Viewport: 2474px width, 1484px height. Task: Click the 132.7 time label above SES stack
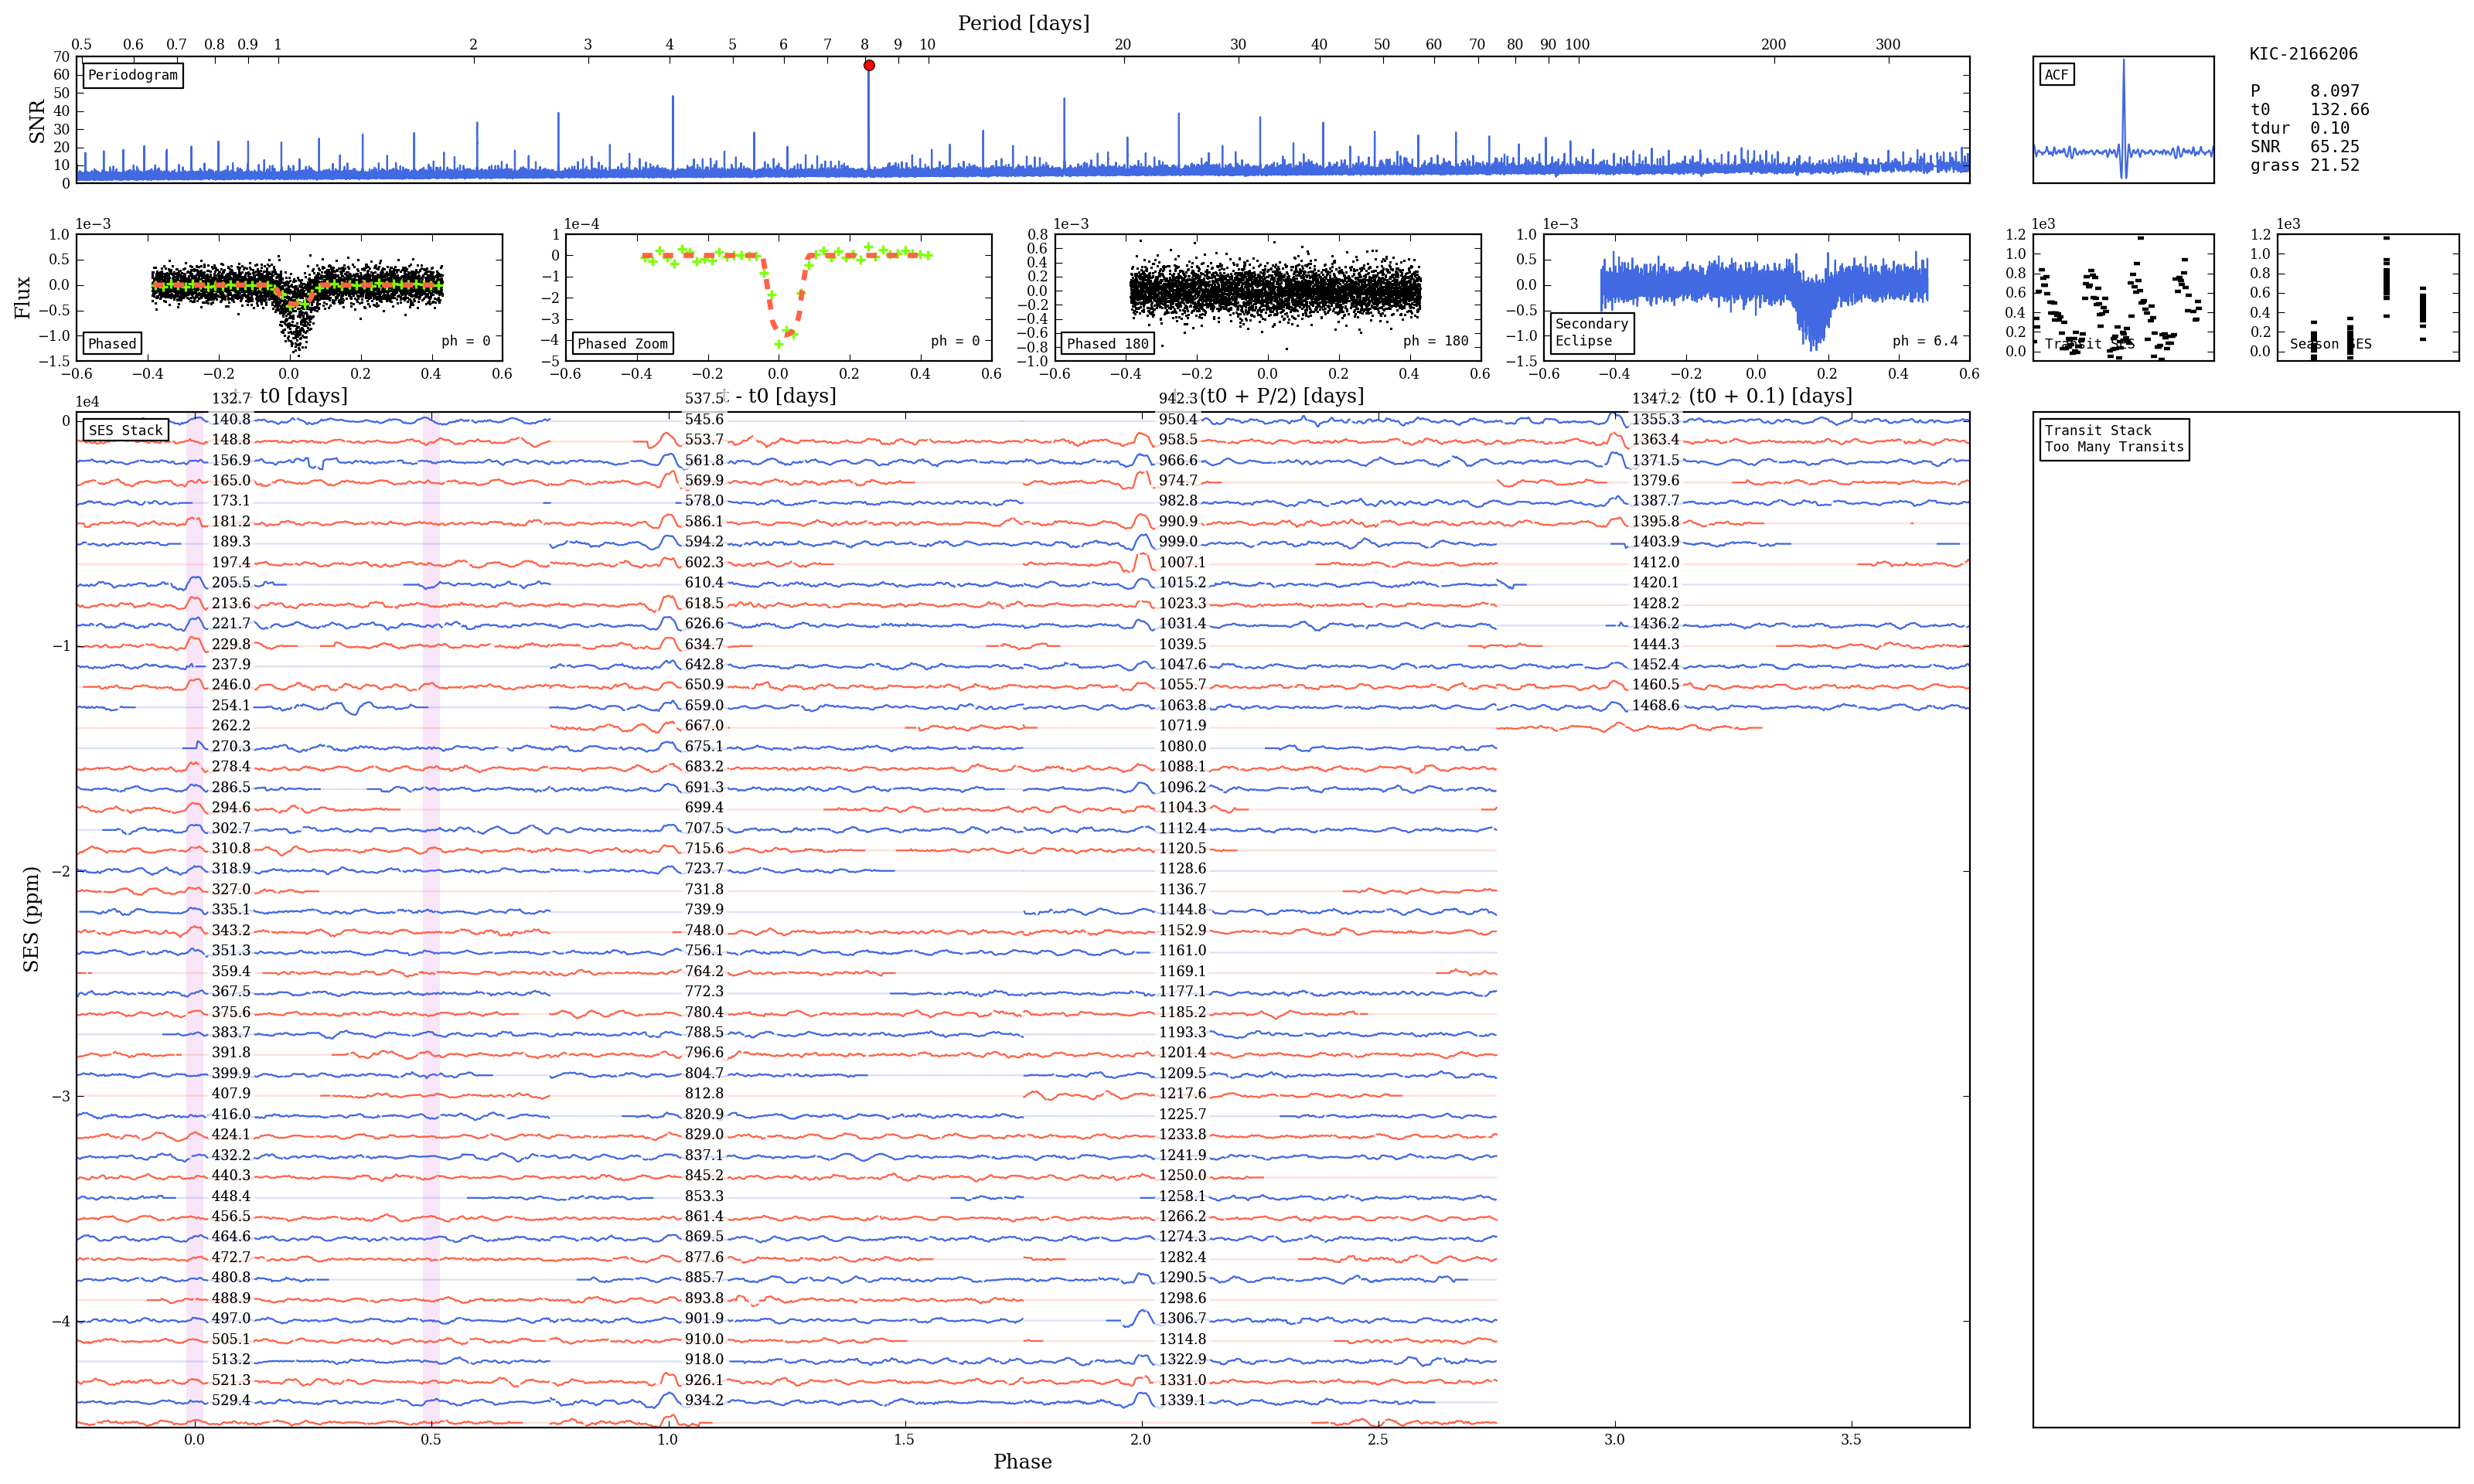[x=231, y=398]
